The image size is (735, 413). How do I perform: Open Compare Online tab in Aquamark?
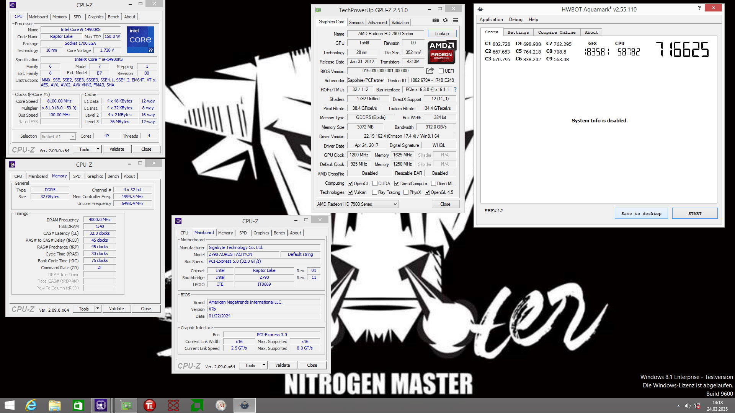[x=557, y=33]
